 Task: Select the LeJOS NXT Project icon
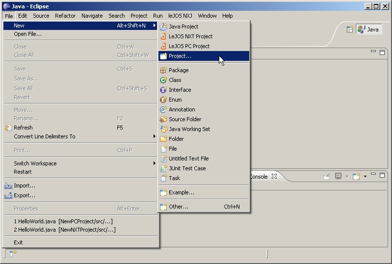(x=163, y=36)
